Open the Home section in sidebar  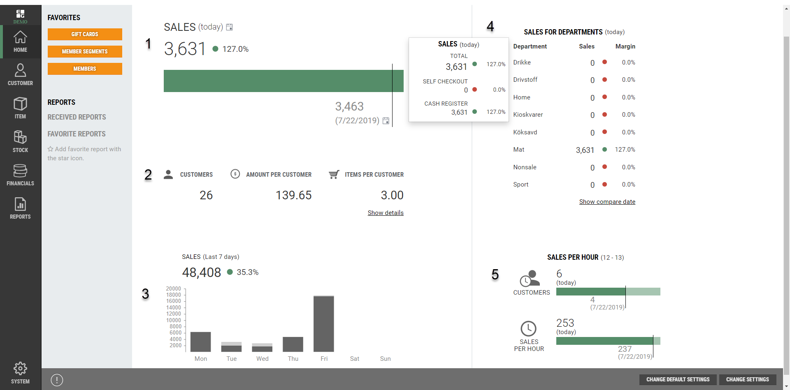pos(20,42)
